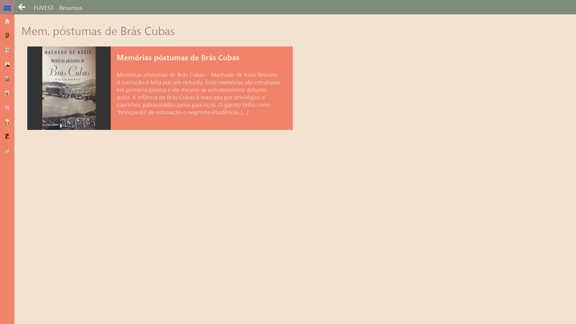This screenshot has height=324, width=576.
Task: Select the dark red book sidebar icon
Action: 7,136
